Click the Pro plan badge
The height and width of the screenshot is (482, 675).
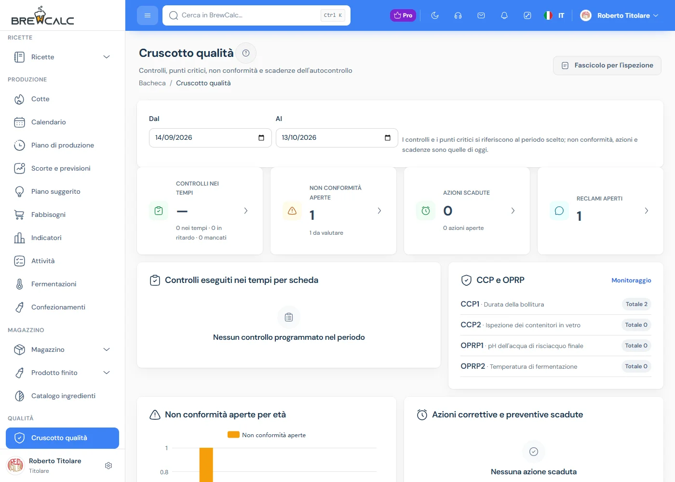pyautogui.click(x=403, y=15)
